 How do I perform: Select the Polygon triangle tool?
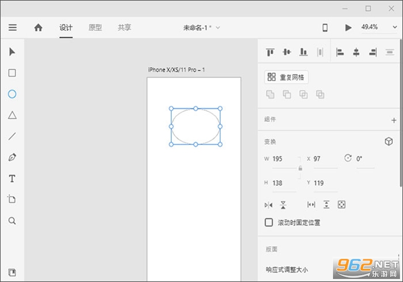[x=12, y=115]
